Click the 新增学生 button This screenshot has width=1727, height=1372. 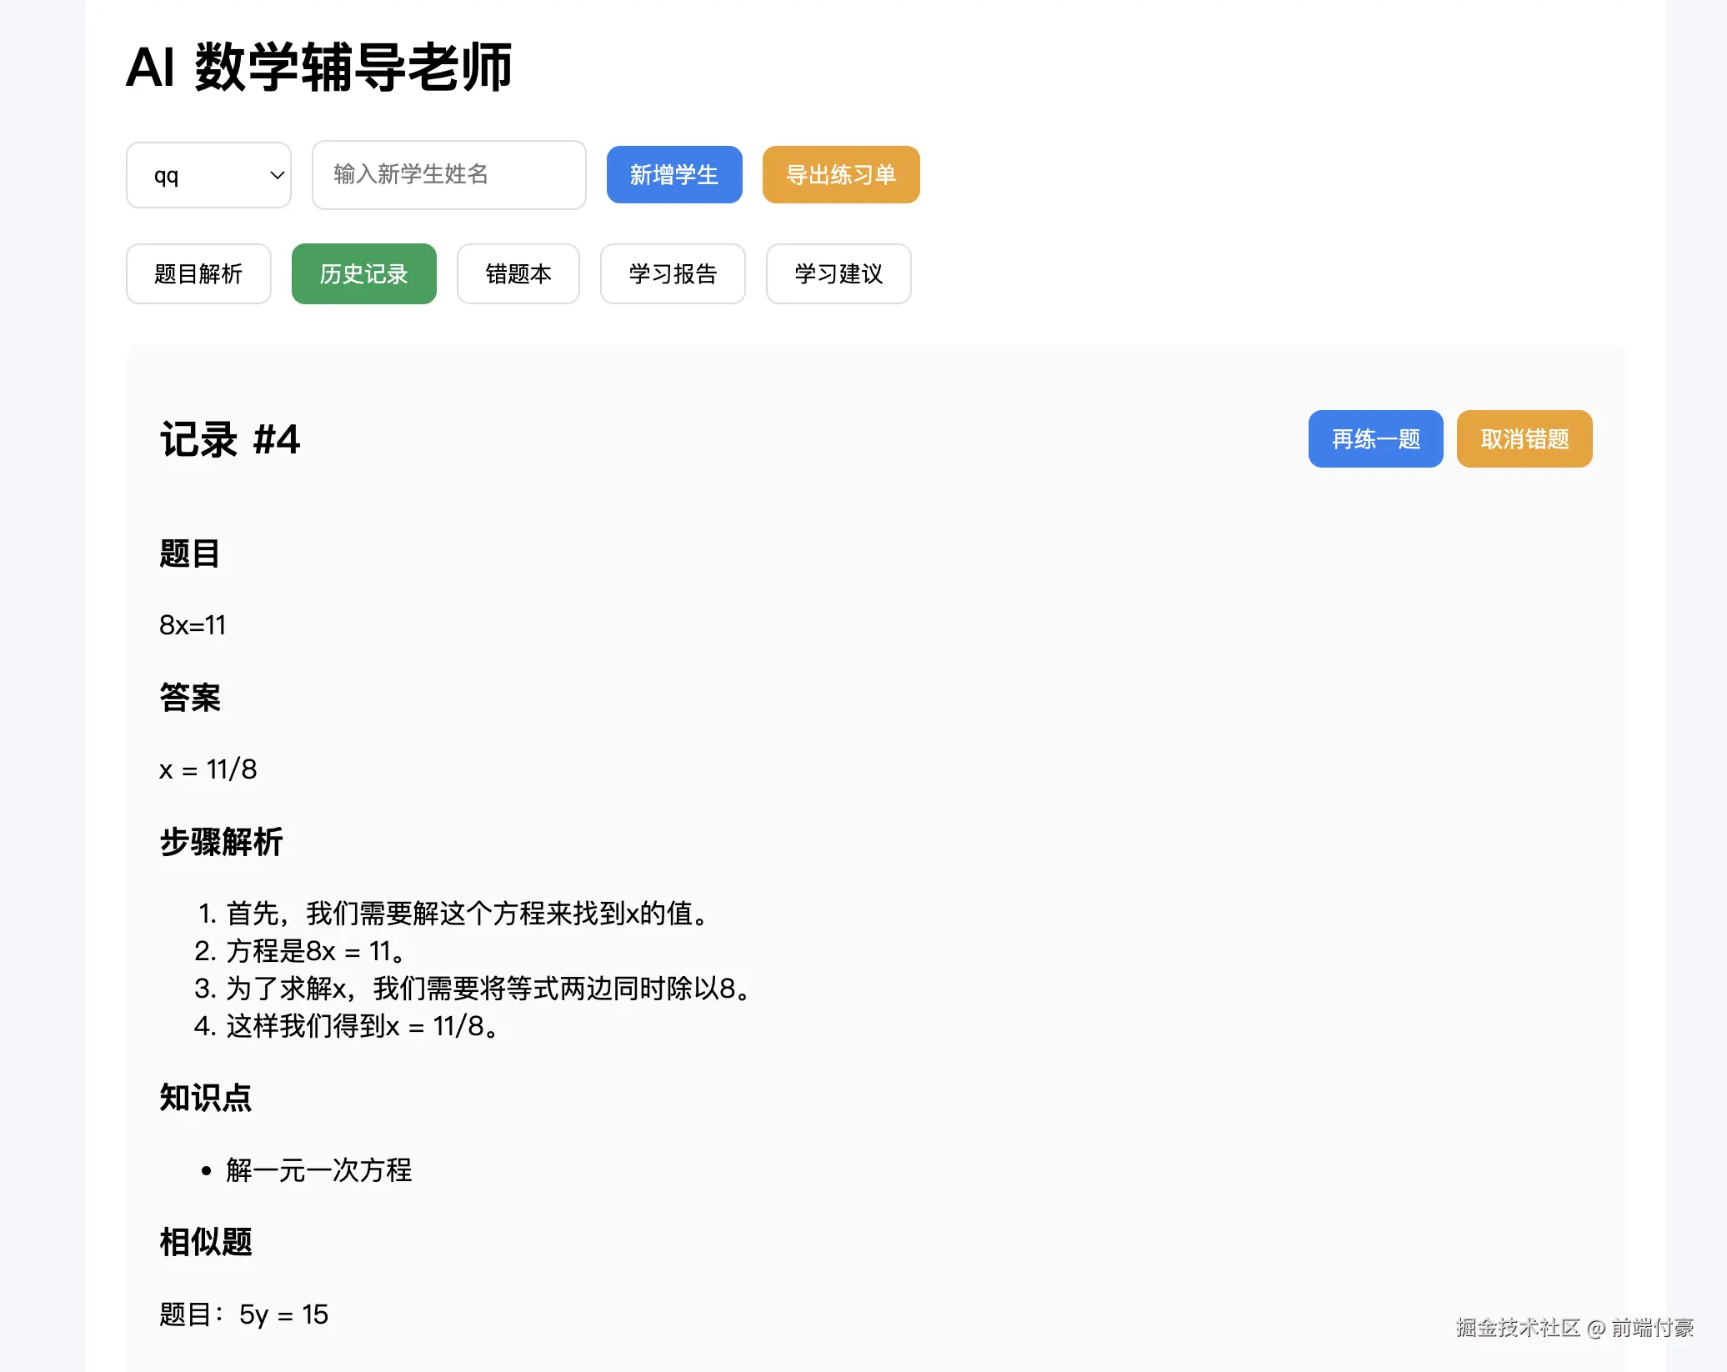[673, 175]
